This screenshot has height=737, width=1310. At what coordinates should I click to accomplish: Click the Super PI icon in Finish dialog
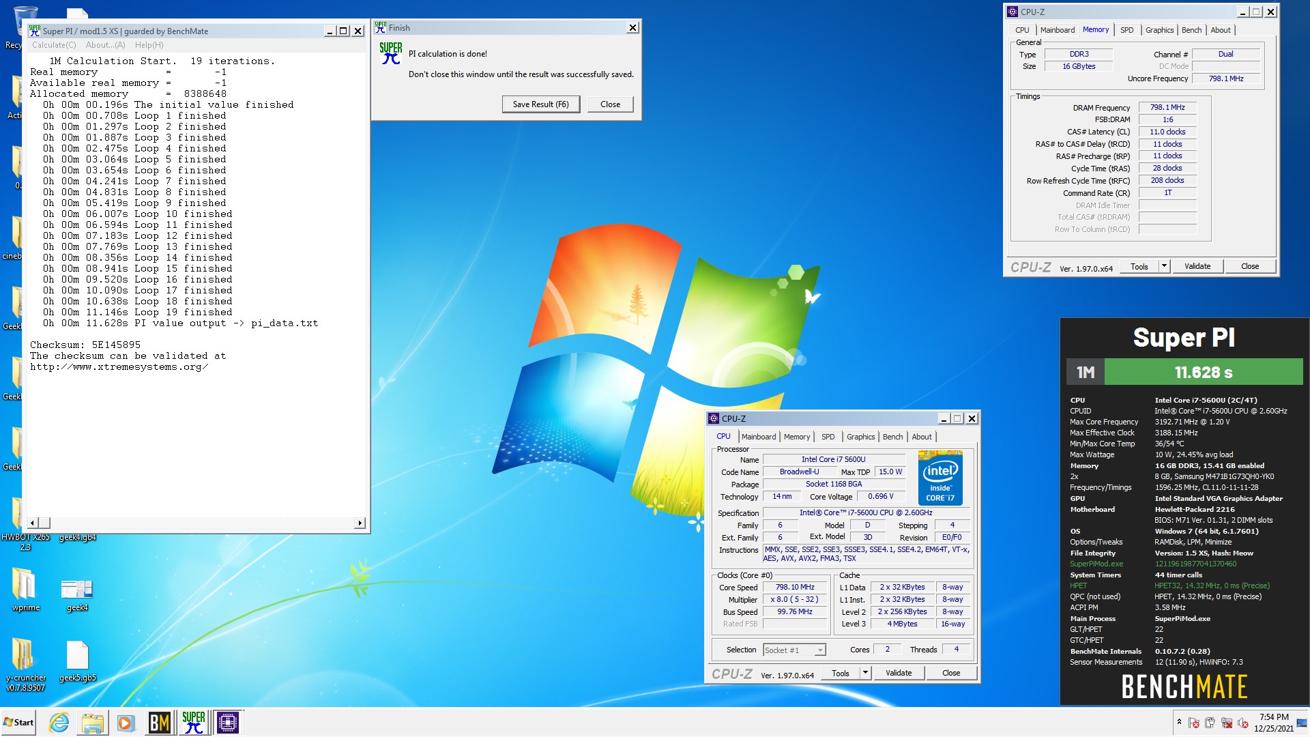tap(391, 53)
